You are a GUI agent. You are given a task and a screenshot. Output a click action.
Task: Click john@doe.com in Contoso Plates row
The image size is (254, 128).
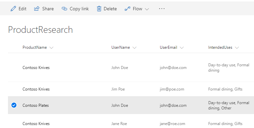click(173, 105)
